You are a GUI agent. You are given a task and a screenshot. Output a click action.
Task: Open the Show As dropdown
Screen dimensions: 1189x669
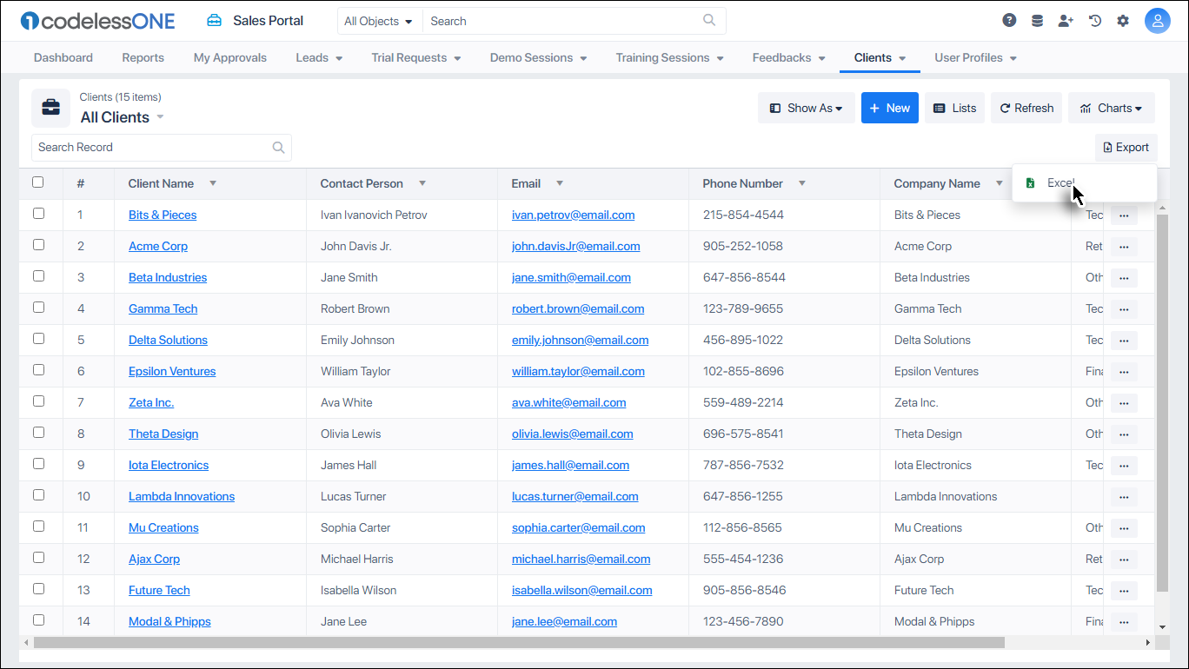(x=807, y=108)
